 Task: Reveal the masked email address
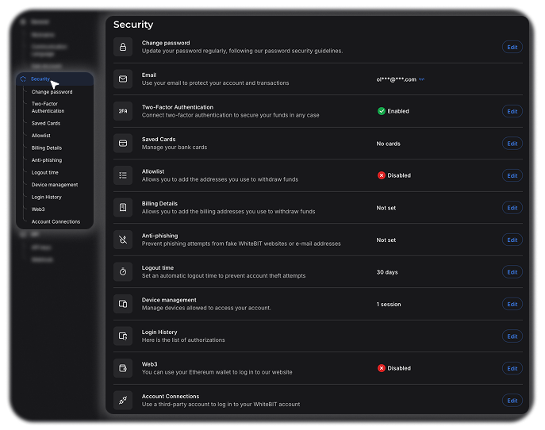coord(422,79)
